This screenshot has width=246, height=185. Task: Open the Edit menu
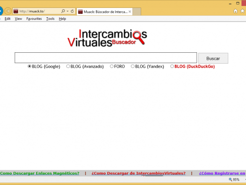pos(7,19)
